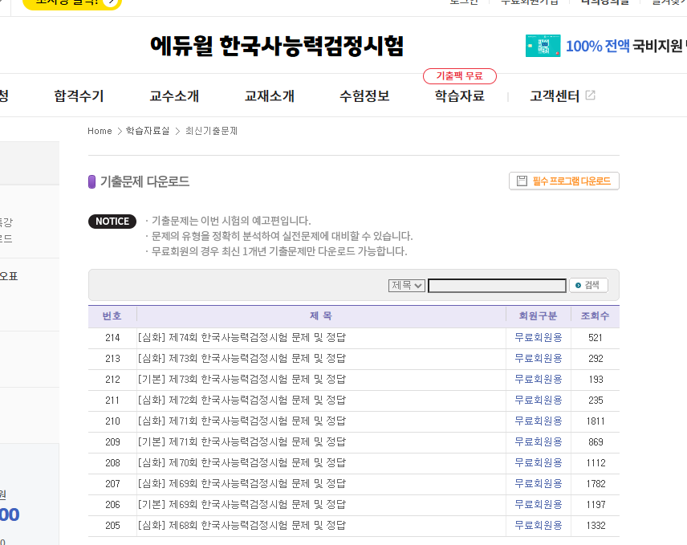The height and width of the screenshot is (545, 687).
Task: Click the external link icon beside 고객센터
Action: pos(590,95)
